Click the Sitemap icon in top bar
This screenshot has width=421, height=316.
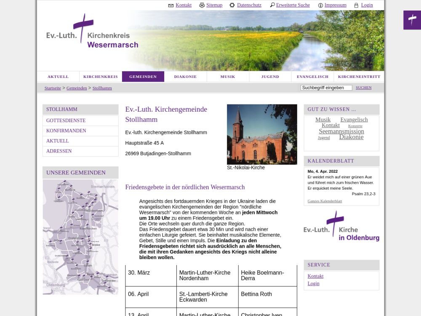click(202, 5)
